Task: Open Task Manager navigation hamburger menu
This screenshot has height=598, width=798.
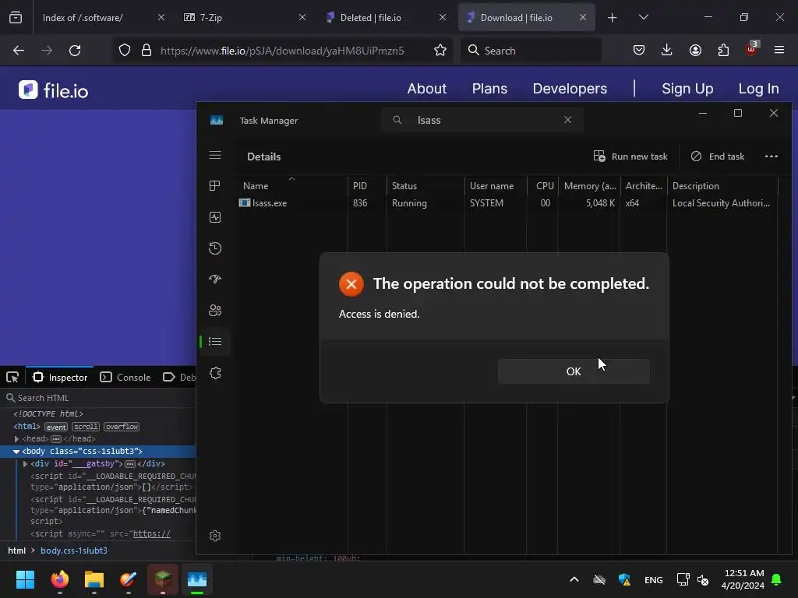Action: [x=215, y=155]
